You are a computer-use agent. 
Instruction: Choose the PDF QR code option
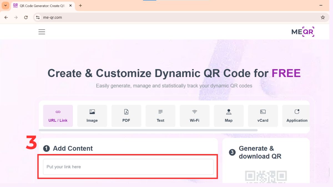tap(126, 116)
